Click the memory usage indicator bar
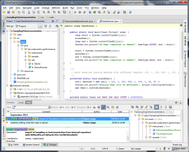This screenshot has width=189, height=152. [x=179, y=149]
